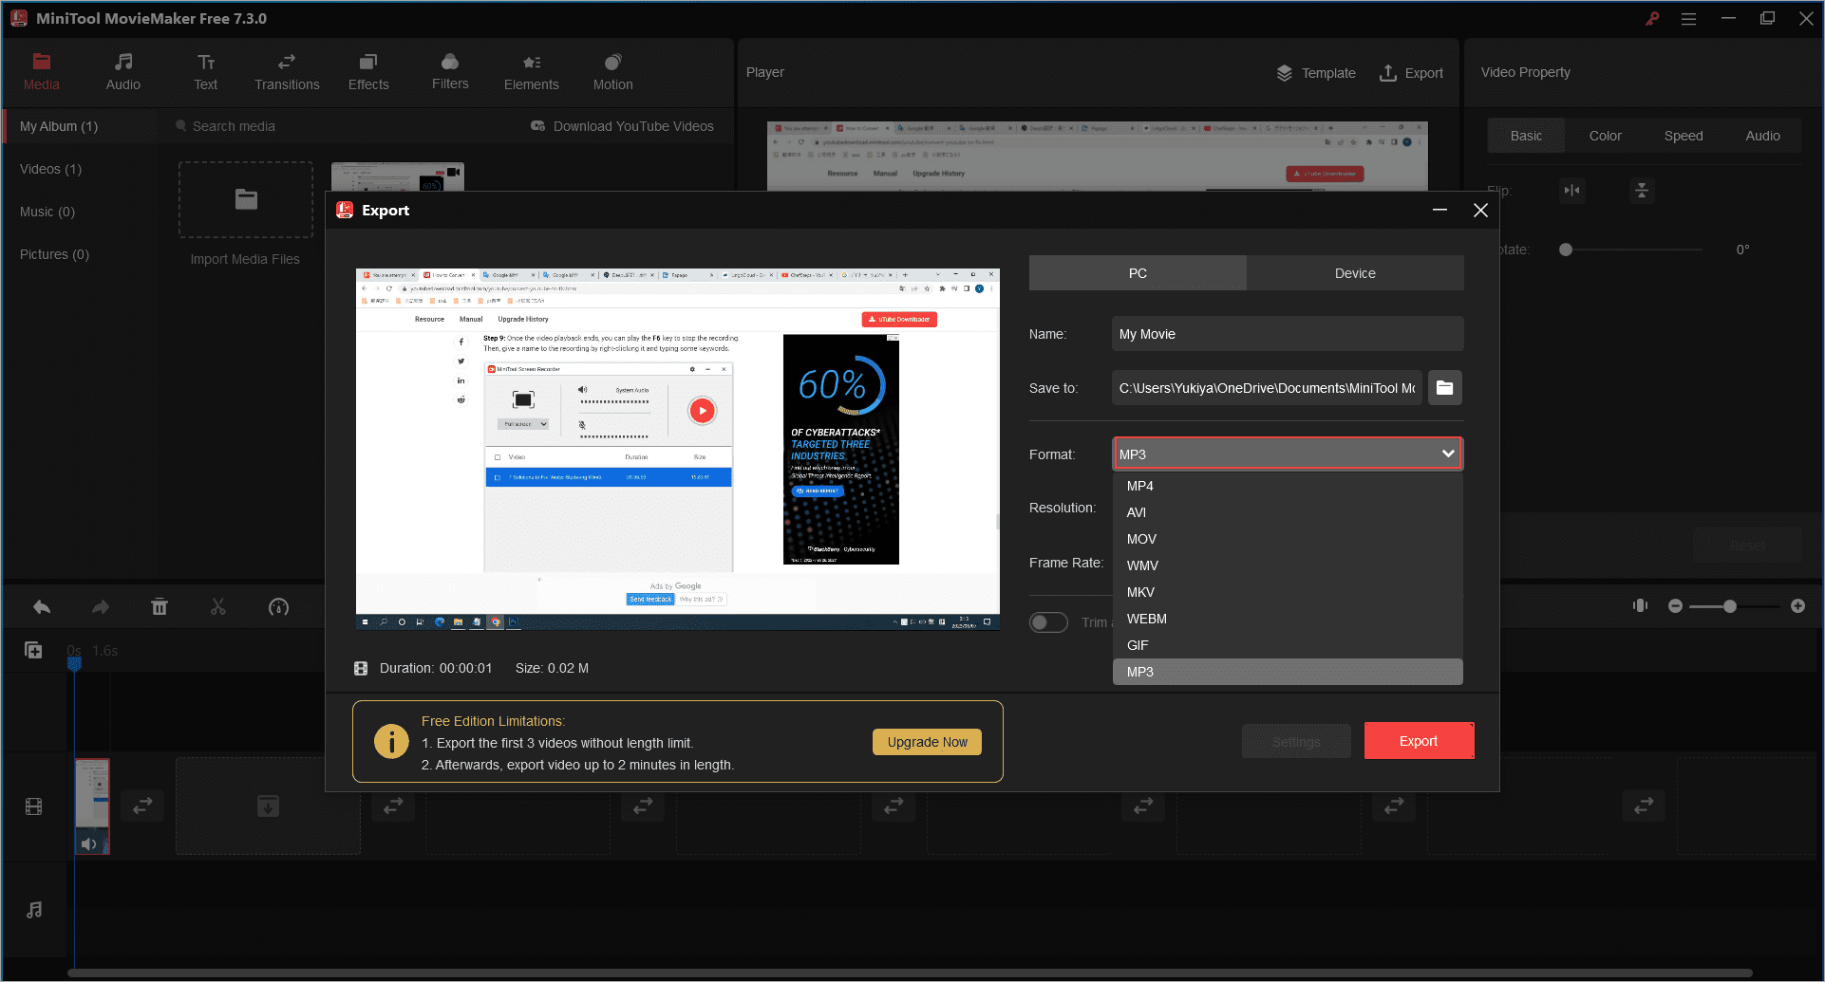Open the Motion tab

613,72
